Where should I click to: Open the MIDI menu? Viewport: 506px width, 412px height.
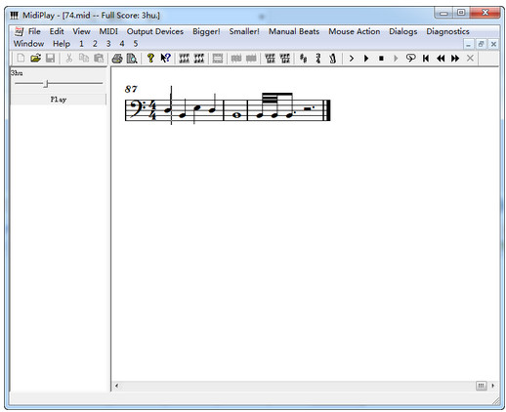(108, 31)
